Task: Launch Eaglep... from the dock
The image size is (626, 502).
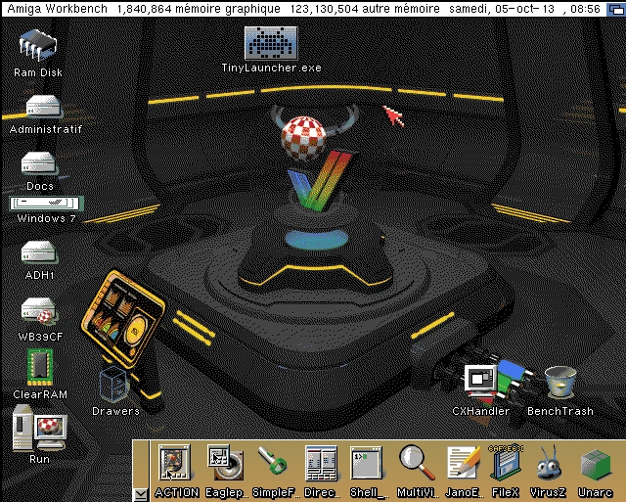Action: pyautogui.click(x=226, y=463)
